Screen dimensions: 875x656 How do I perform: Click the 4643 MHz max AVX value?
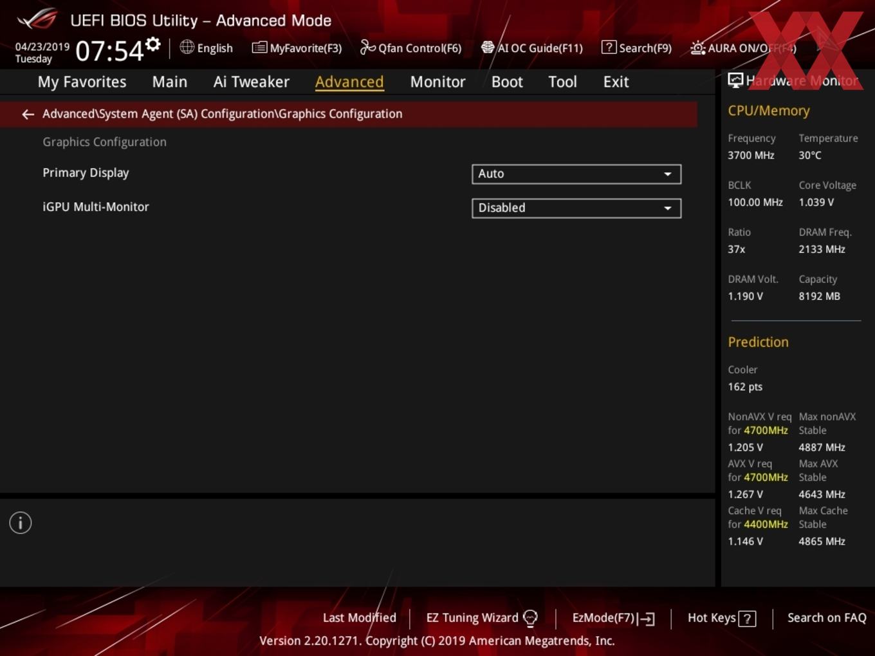pyautogui.click(x=822, y=494)
